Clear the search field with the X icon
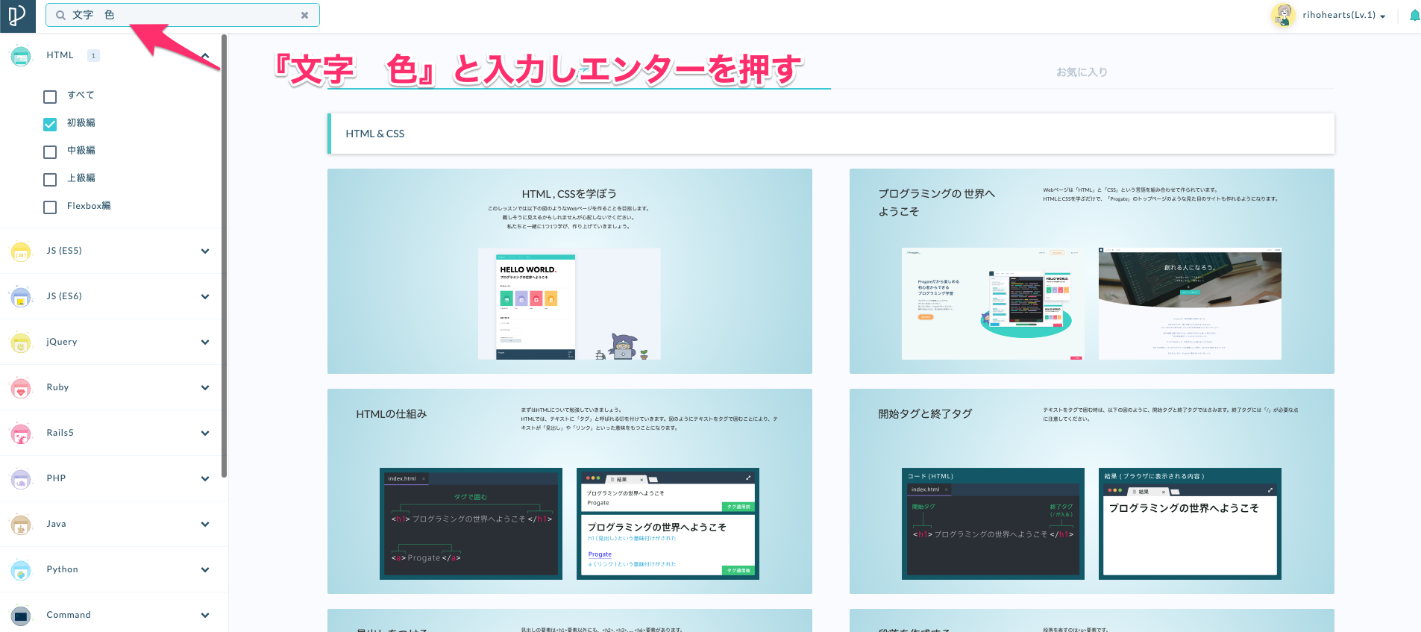 pyautogui.click(x=304, y=15)
